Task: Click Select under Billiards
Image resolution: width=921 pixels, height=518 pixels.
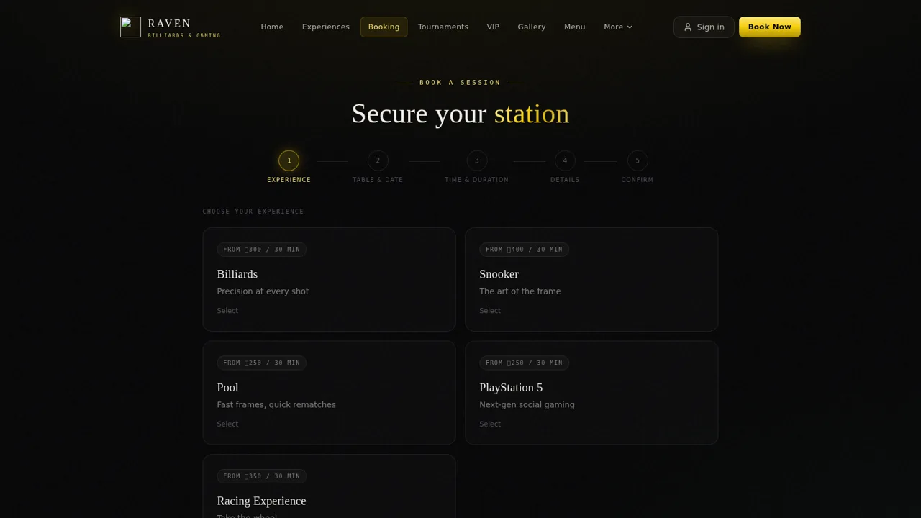Action: (227, 311)
